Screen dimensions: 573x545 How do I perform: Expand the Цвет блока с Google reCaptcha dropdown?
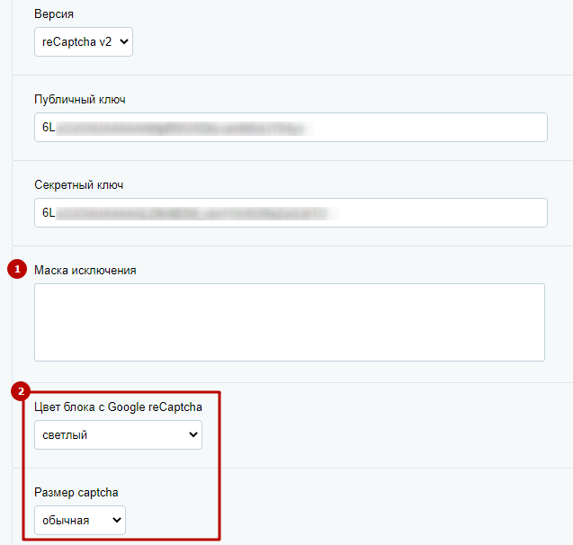pyautogui.click(x=118, y=434)
